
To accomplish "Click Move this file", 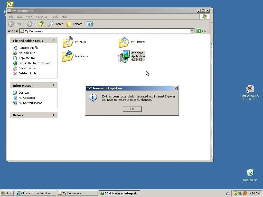I will (27, 53).
